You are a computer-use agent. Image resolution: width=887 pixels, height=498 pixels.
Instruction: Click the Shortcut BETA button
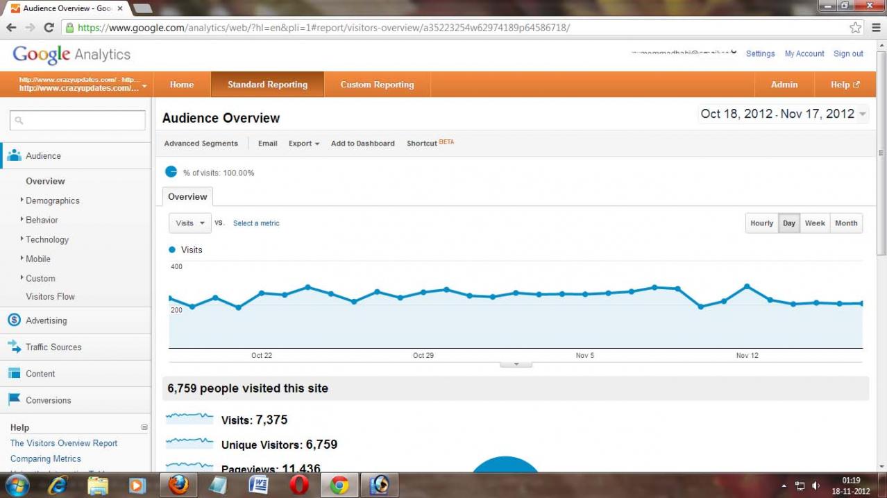(x=430, y=143)
